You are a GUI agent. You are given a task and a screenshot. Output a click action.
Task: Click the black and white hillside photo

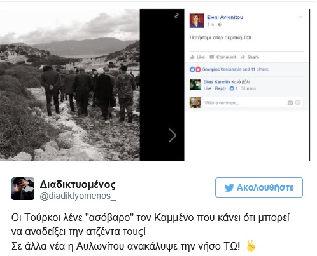click(x=70, y=85)
